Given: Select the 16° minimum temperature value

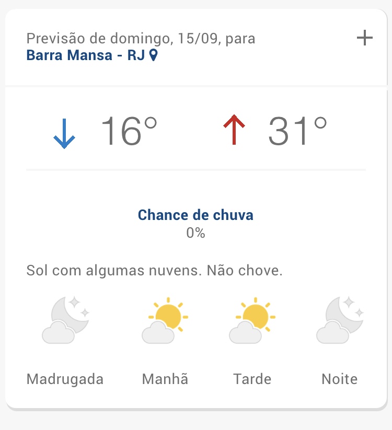Looking at the screenshot, I should [x=129, y=131].
